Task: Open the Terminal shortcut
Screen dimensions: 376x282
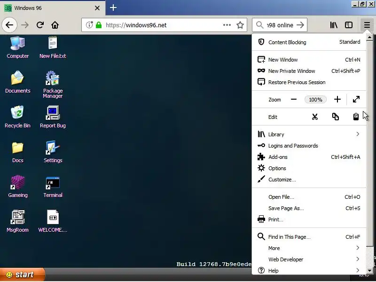Action: click(53, 186)
